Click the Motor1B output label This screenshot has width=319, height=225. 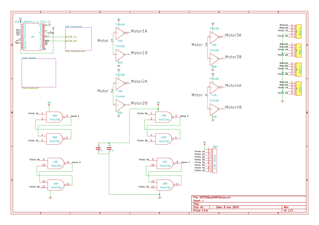click(139, 53)
